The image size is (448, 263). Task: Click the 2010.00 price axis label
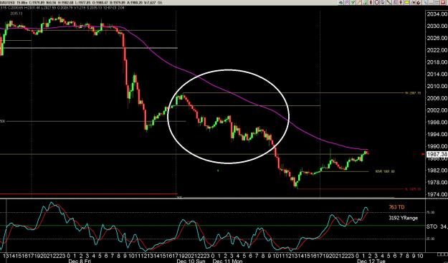pyautogui.click(x=437, y=86)
